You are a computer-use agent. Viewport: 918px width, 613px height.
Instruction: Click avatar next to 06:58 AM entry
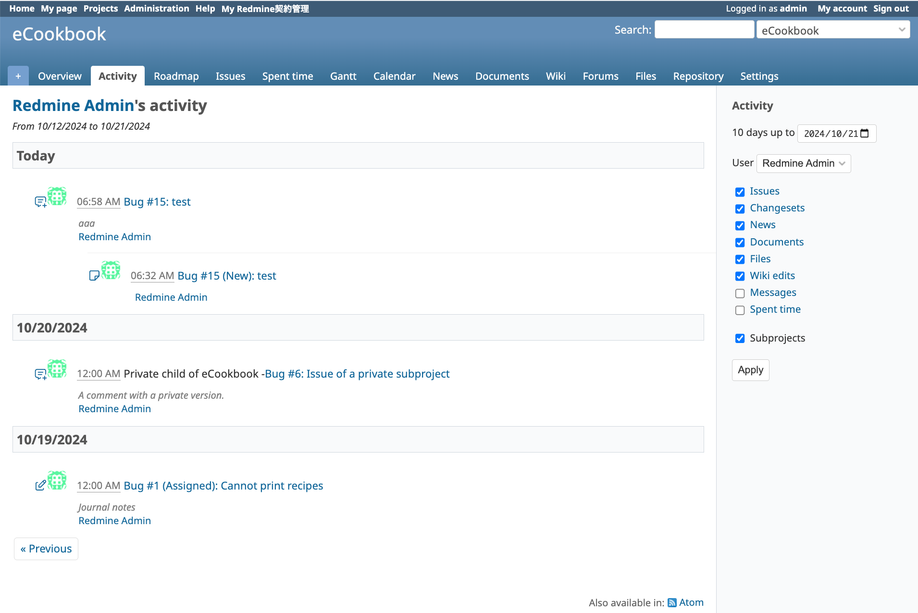coord(57,196)
